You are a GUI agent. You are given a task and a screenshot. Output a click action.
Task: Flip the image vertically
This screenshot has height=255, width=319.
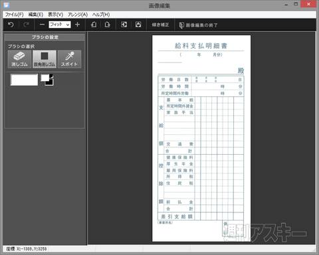coord(138,25)
